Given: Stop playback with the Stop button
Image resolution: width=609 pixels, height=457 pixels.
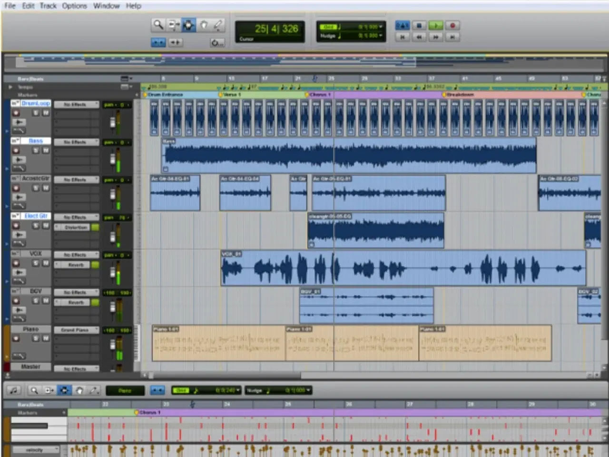Looking at the screenshot, I should (419, 26).
